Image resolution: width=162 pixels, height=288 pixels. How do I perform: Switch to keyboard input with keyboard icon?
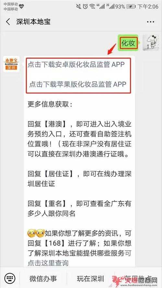(10, 278)
